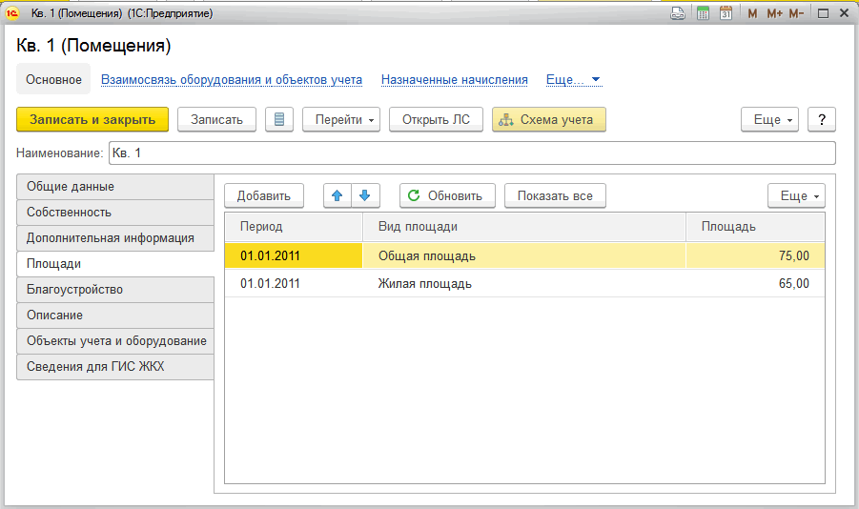Open the table's Еще dropdown menu
Image resolution: width=859 pixels, height=509 pixels.
(x=796, y=195)
